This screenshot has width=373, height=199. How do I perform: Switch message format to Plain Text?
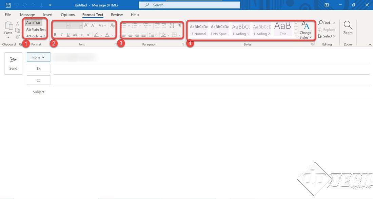pos(36,30)
